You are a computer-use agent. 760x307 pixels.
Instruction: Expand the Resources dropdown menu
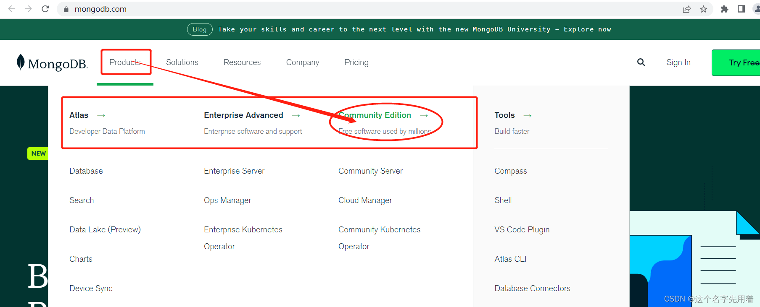click(242, 62)
